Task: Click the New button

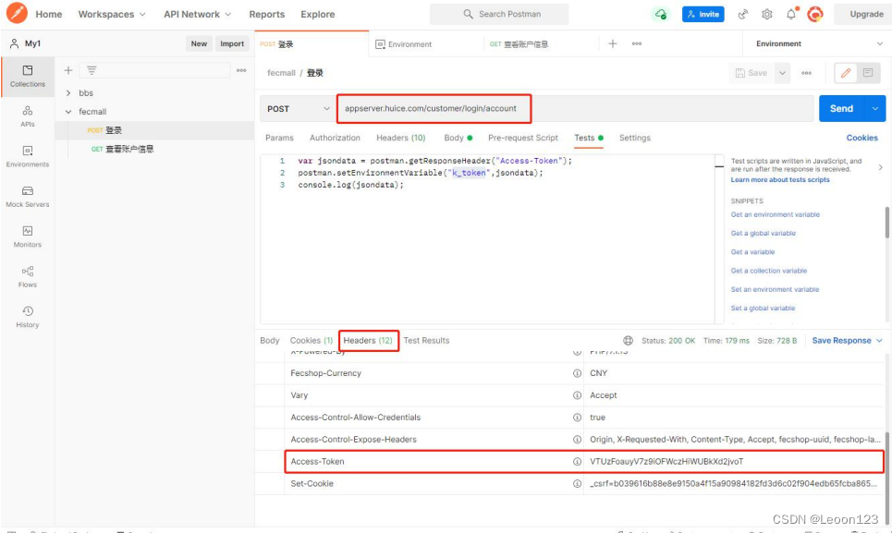Action: coord(199,43)
